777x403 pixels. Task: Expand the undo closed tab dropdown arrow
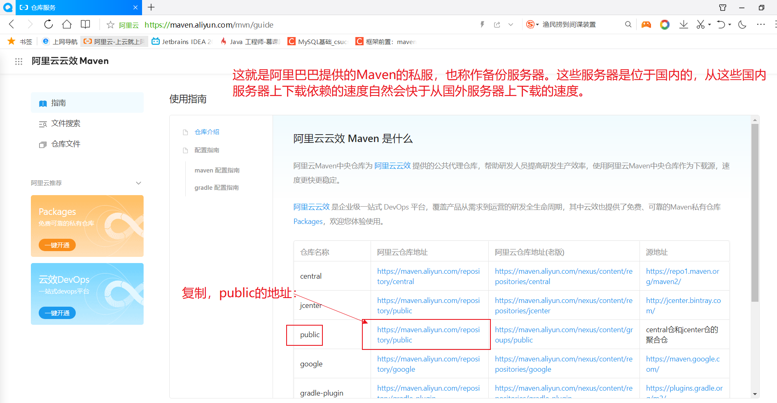point(730,25)
